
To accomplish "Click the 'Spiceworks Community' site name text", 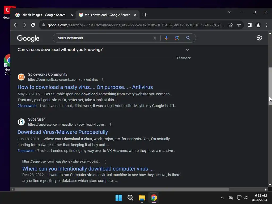I will point(48,74).
